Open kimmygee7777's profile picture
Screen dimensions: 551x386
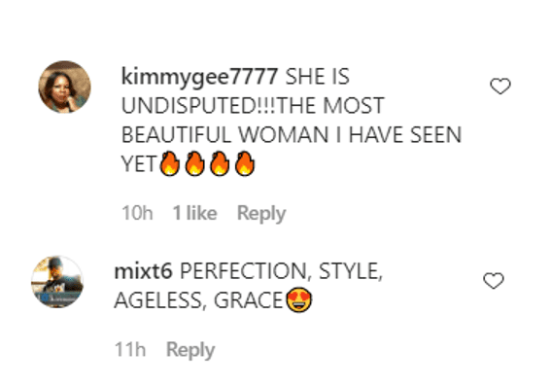[x=65, y=87]
